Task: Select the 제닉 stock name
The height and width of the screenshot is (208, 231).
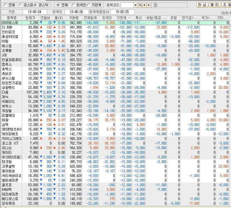Action: point(5,97)
